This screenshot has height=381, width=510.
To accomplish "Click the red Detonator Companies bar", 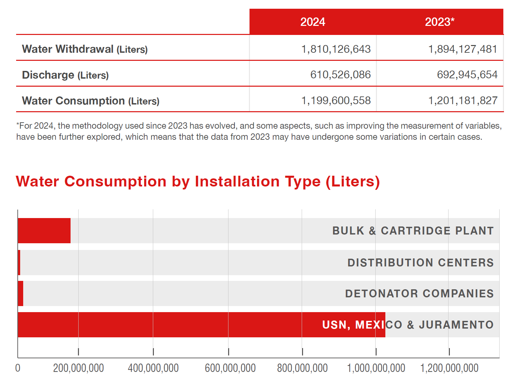I will coord(20,294).
